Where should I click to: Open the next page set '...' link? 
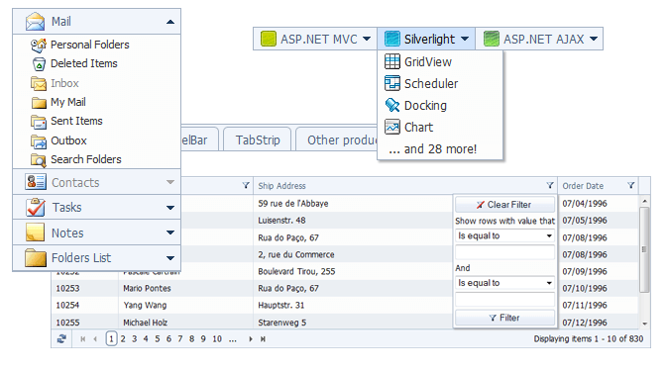pos(232,339)
